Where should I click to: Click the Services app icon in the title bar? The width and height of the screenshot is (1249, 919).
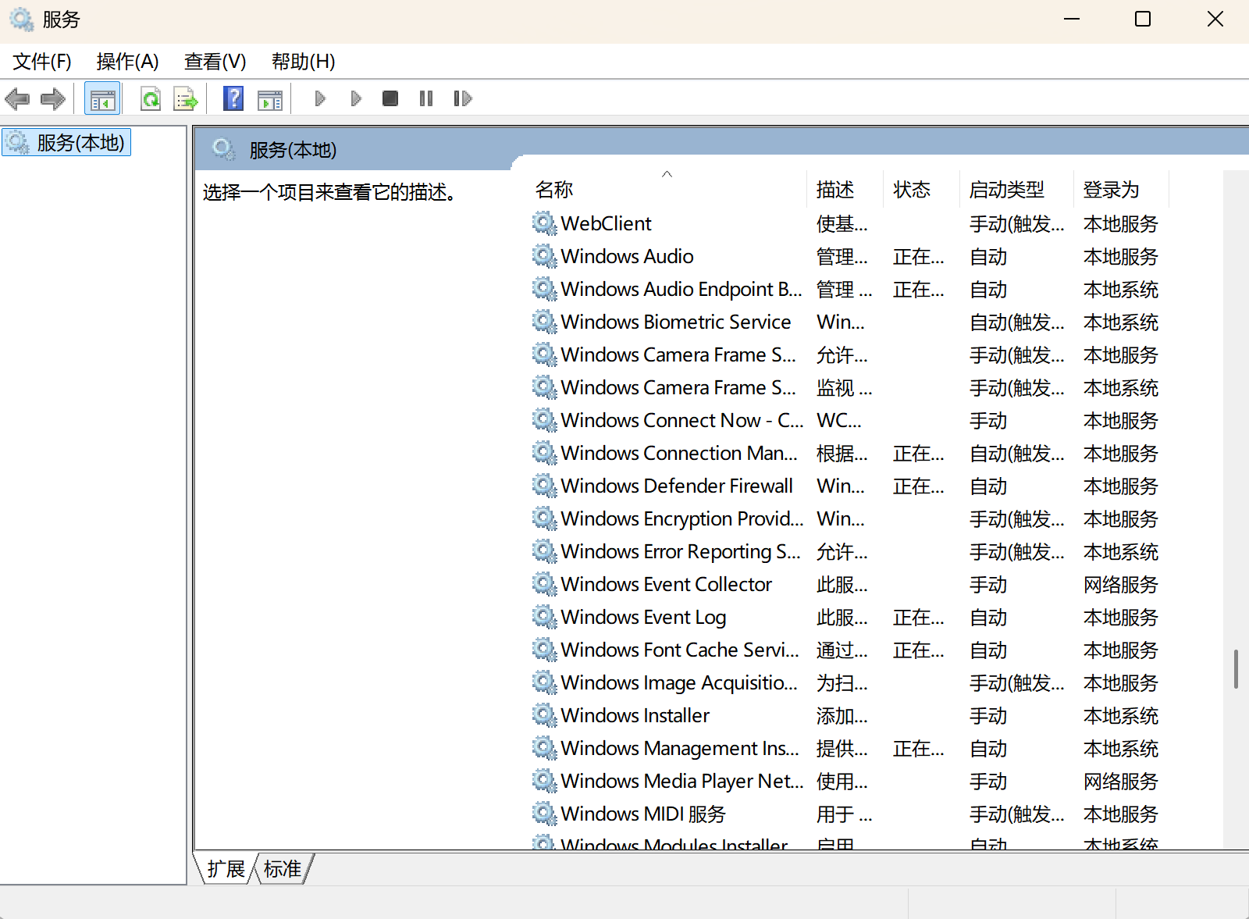22,20
